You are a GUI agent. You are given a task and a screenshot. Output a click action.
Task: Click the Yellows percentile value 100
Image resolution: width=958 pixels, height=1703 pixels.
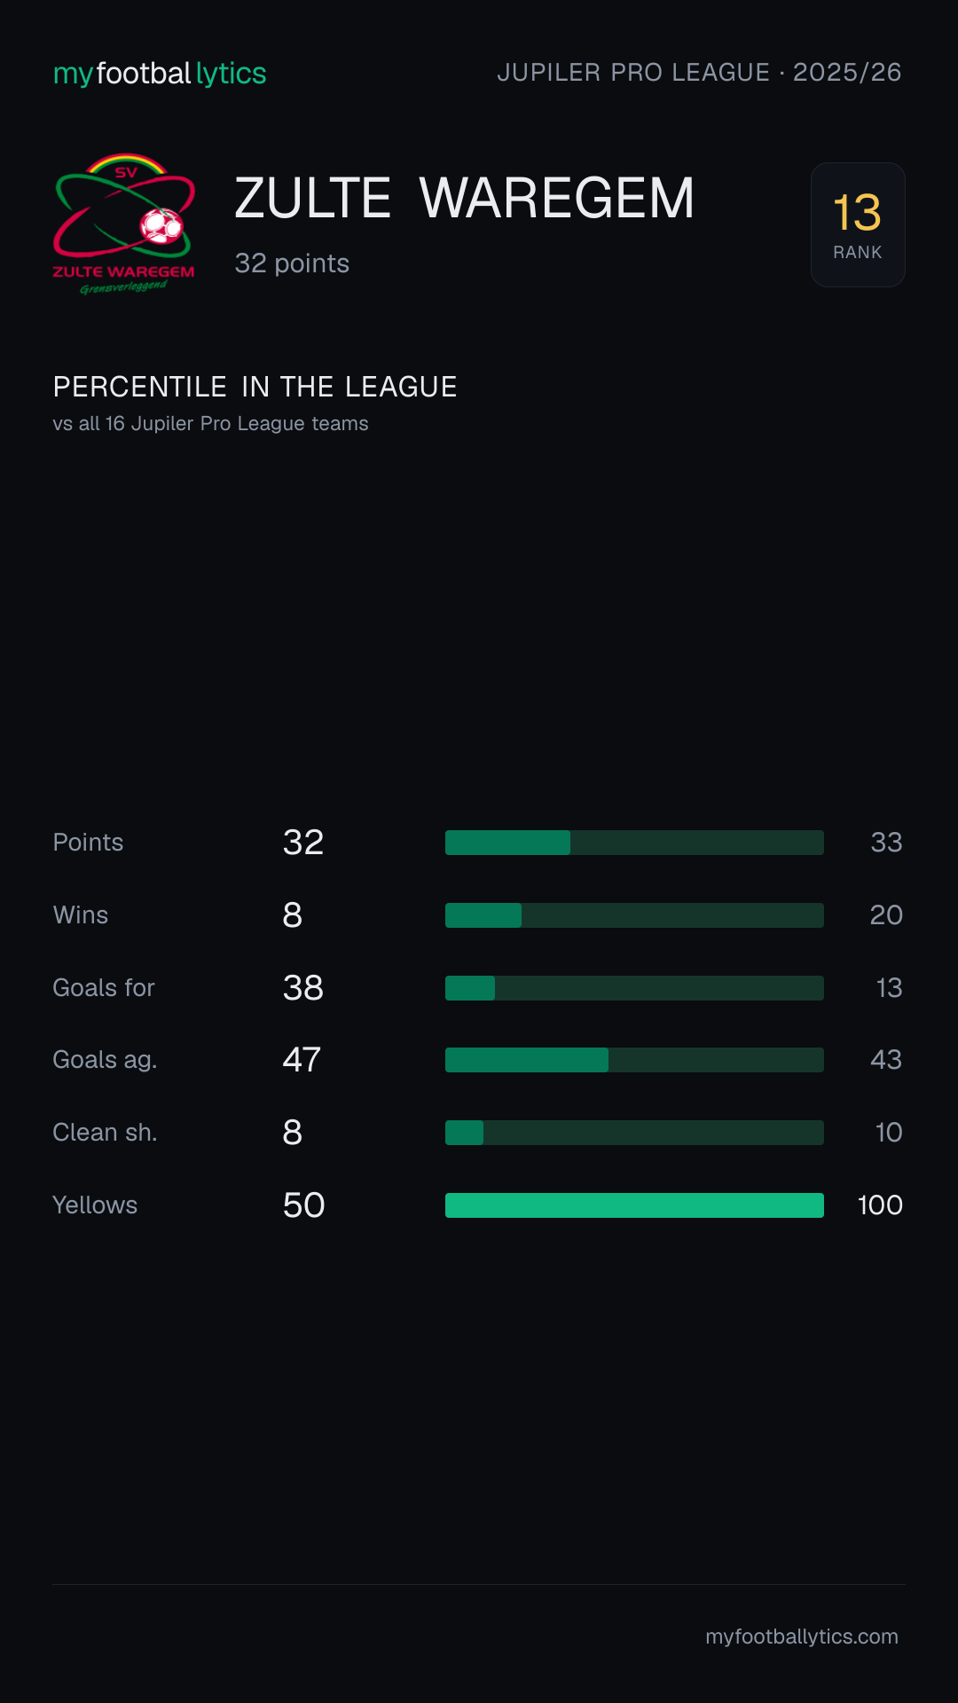click(x=880, y=1205)
